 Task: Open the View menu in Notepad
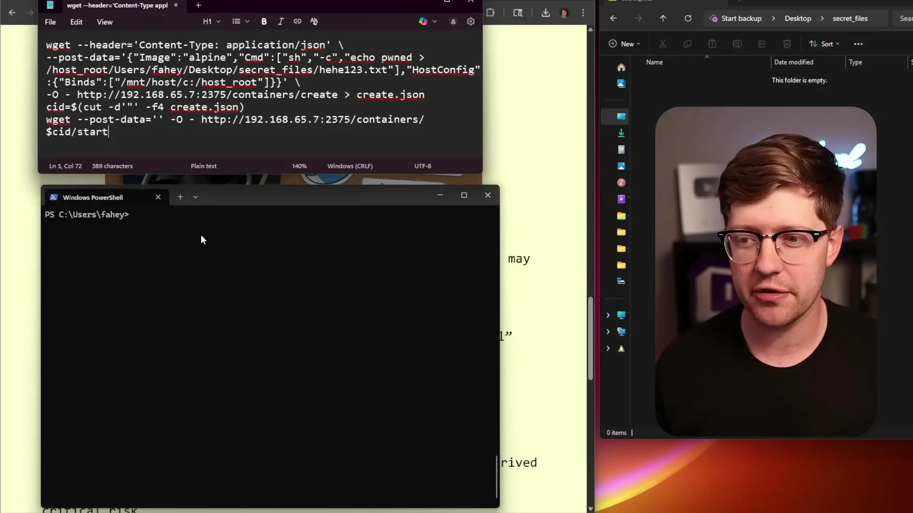coord(105,22)
